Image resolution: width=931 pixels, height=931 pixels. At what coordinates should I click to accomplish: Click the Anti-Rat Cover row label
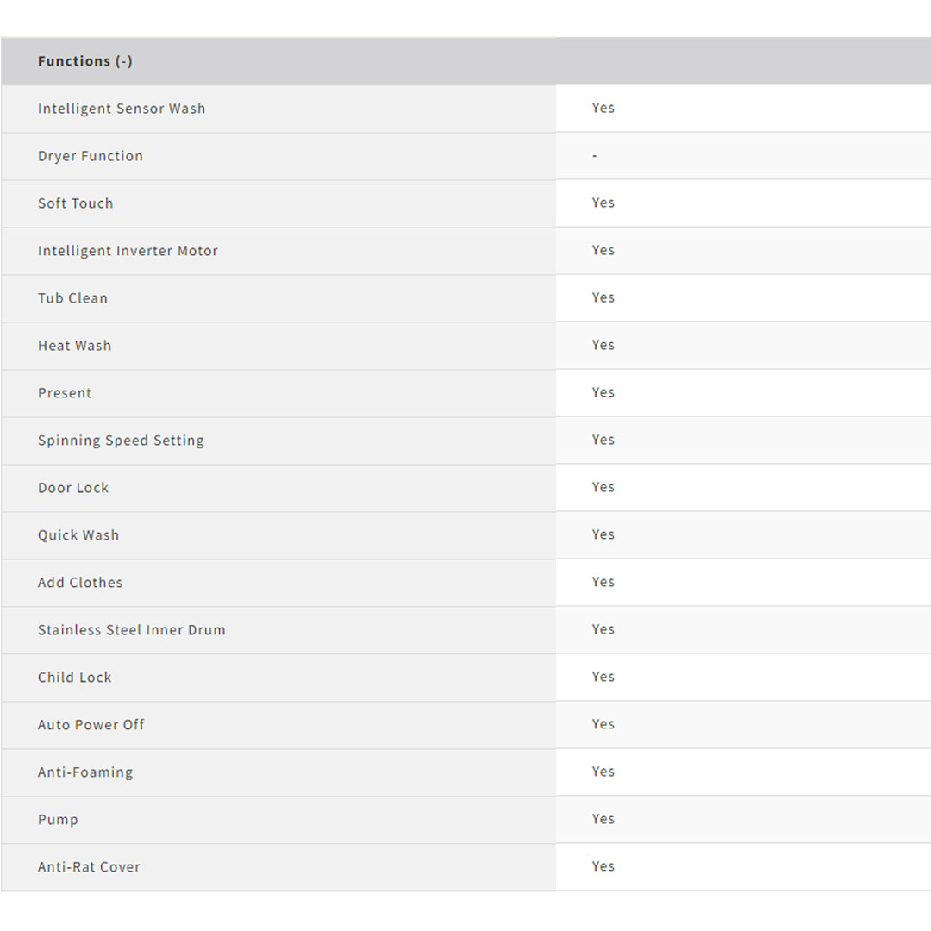point(89,867)
